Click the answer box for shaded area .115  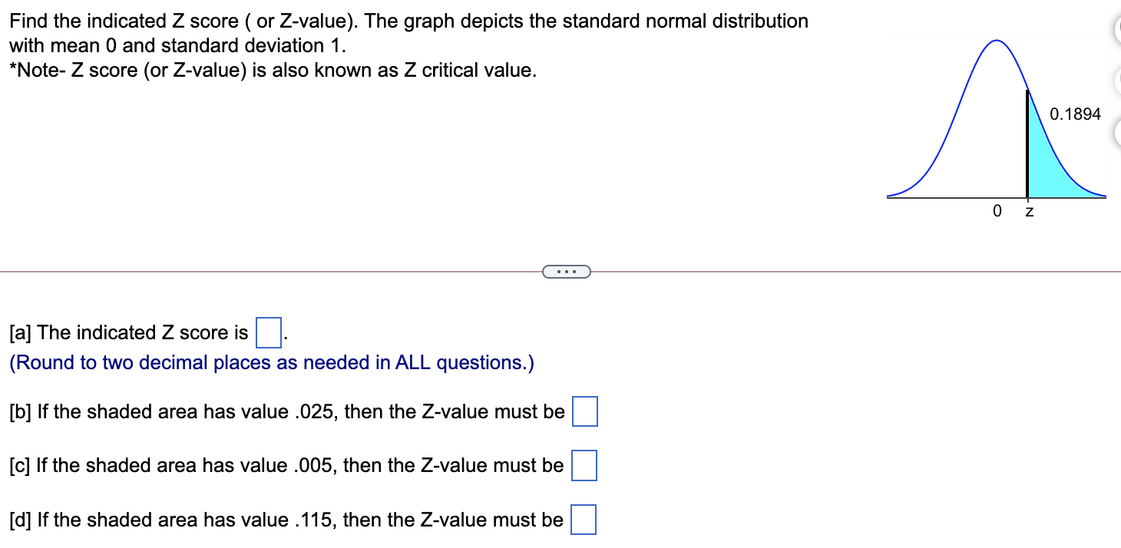tap(585, 520)
